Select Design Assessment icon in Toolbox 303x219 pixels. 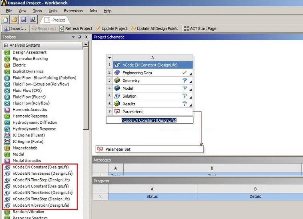[7, 52]
